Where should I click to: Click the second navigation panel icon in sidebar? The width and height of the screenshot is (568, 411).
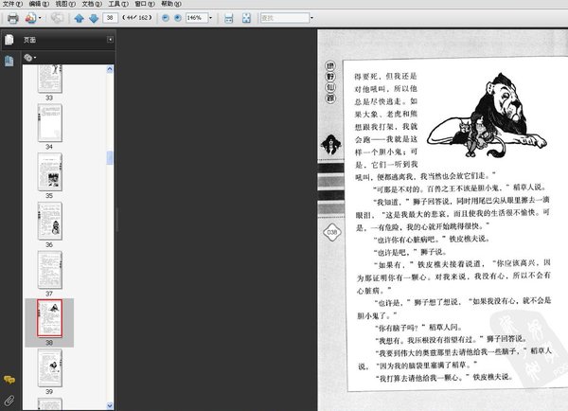click(9, 61)
